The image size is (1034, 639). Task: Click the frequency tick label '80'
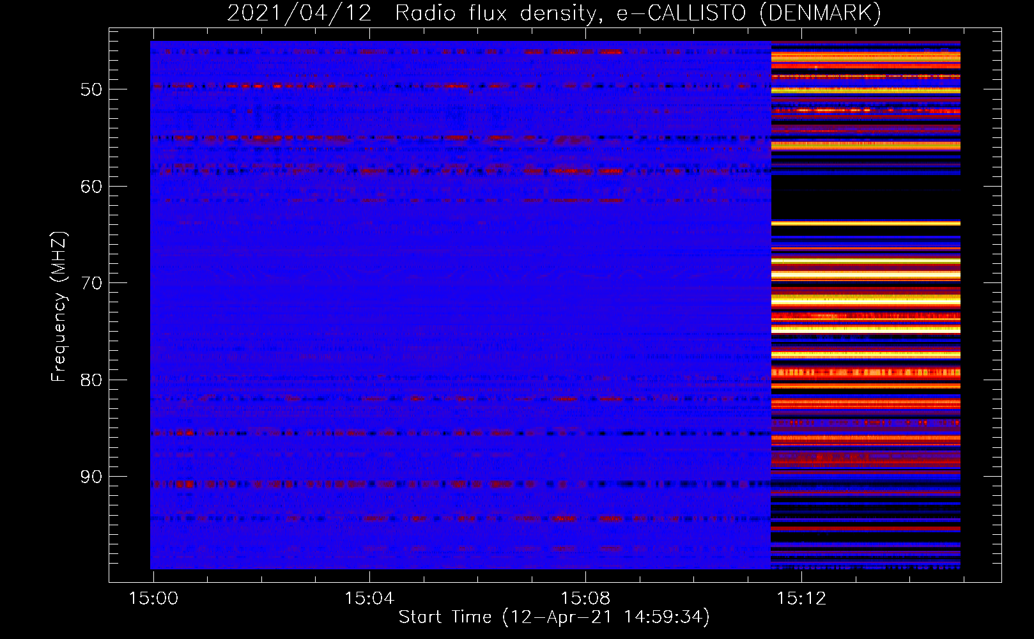pyautogui.click(x=91, y=380)
